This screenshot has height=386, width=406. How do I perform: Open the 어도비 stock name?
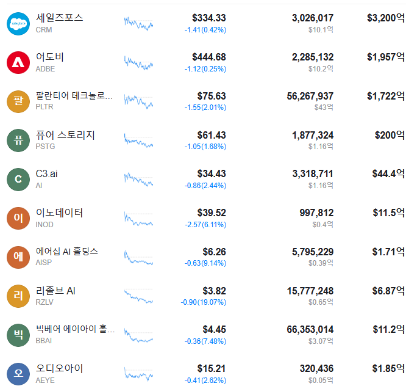50,57
